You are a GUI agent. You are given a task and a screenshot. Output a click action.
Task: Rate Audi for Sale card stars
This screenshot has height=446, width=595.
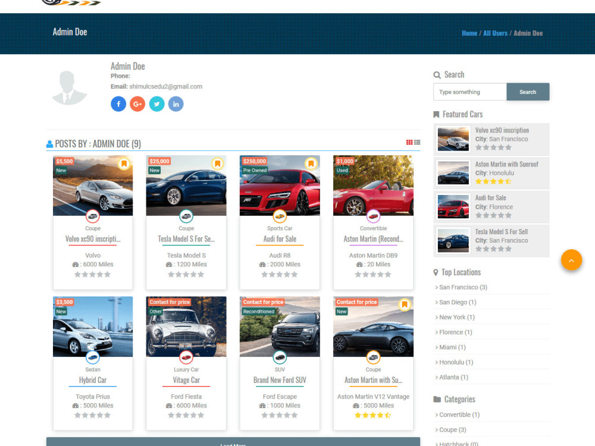click(280, 274)
